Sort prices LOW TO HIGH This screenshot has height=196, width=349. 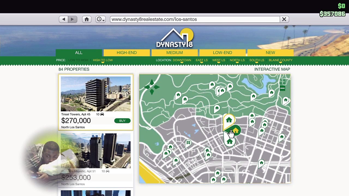tap(78, 60)
